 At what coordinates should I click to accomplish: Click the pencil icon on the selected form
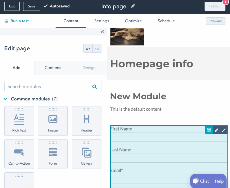point(217,130)
